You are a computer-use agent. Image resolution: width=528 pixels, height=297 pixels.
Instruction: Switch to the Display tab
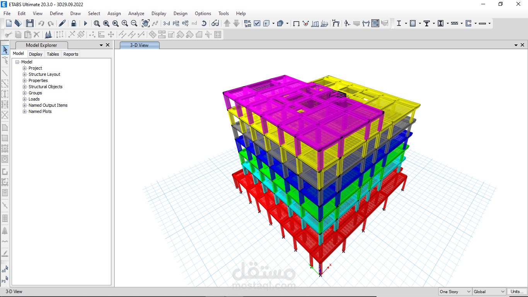(36, 54)
